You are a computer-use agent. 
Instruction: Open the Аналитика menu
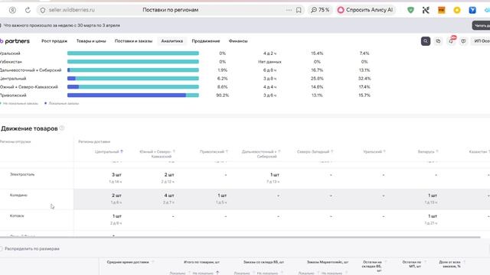(171, 40)
